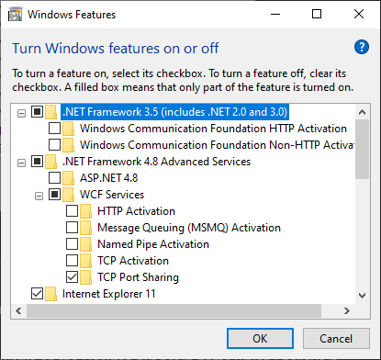The image size is (381, 360).
Task: Collapse the .NET Framework 3.5 tree node
Action: click(21, 114)
